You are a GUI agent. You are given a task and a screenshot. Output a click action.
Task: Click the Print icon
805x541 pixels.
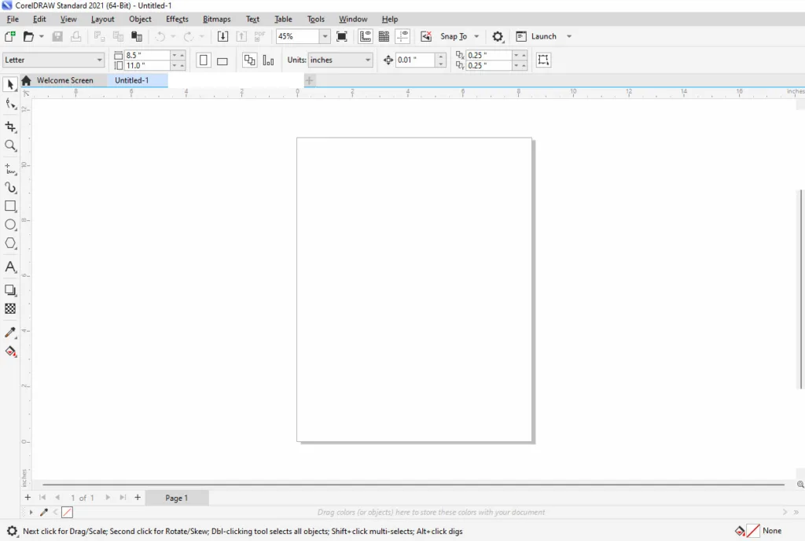pyautogui.click(x=76, y=36)
